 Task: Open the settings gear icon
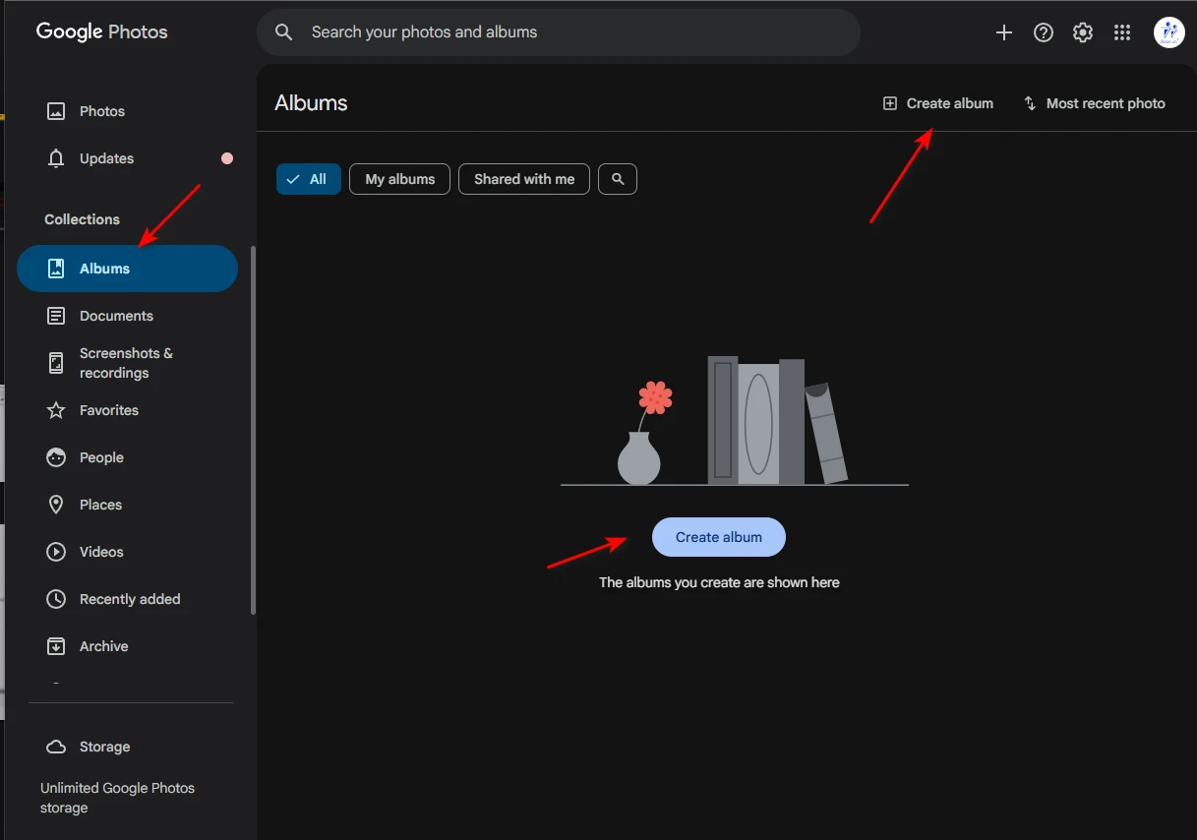pyautogui.click(x=1083, y=32)
